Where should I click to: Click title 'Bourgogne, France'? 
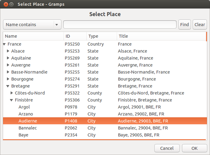pyautogui.click(x=137, y=79)
